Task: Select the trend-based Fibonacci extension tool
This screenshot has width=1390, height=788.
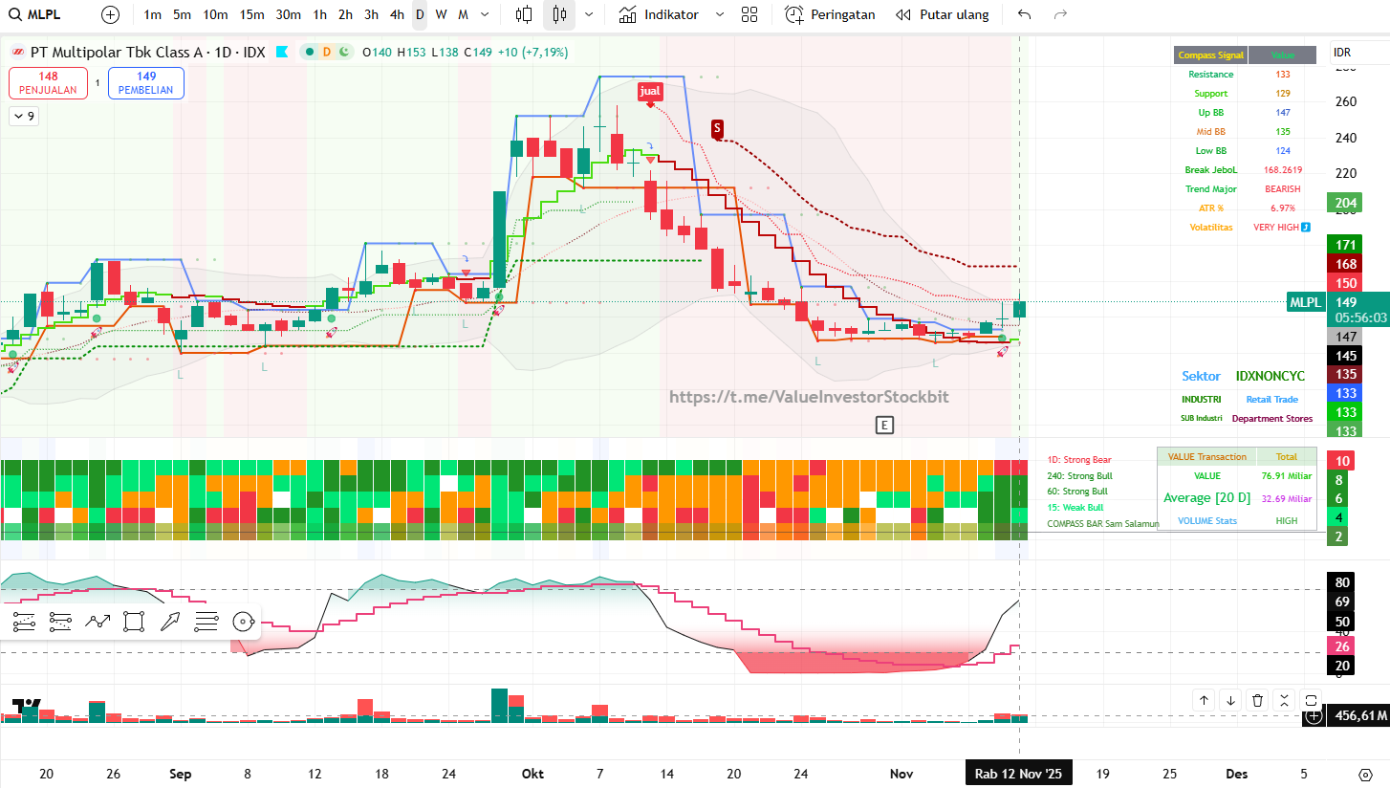Action: tap(61, 622)
